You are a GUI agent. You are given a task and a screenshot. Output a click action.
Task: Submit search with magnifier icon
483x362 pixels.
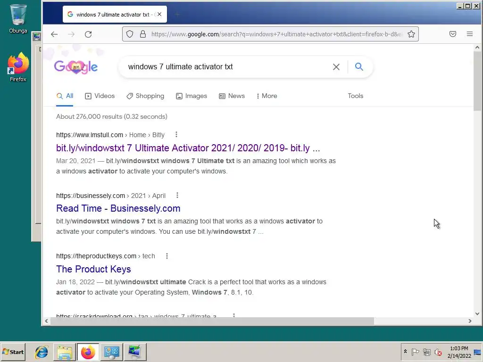pyautogui.click(x=359, y=66)
